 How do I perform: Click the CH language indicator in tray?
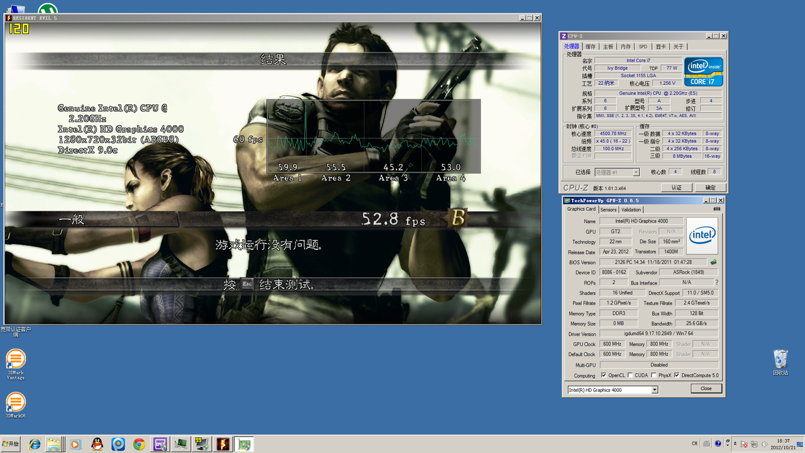click(x=694, y=444)
